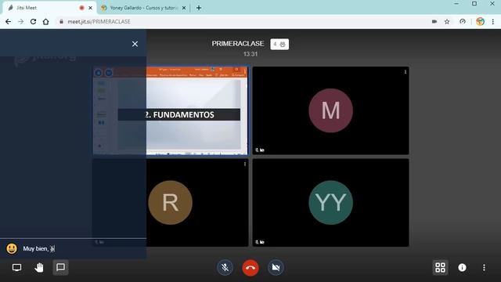Click the speedometer extension icon in Chrome
The height and width of the screenshot is (282, 501).
463,21
